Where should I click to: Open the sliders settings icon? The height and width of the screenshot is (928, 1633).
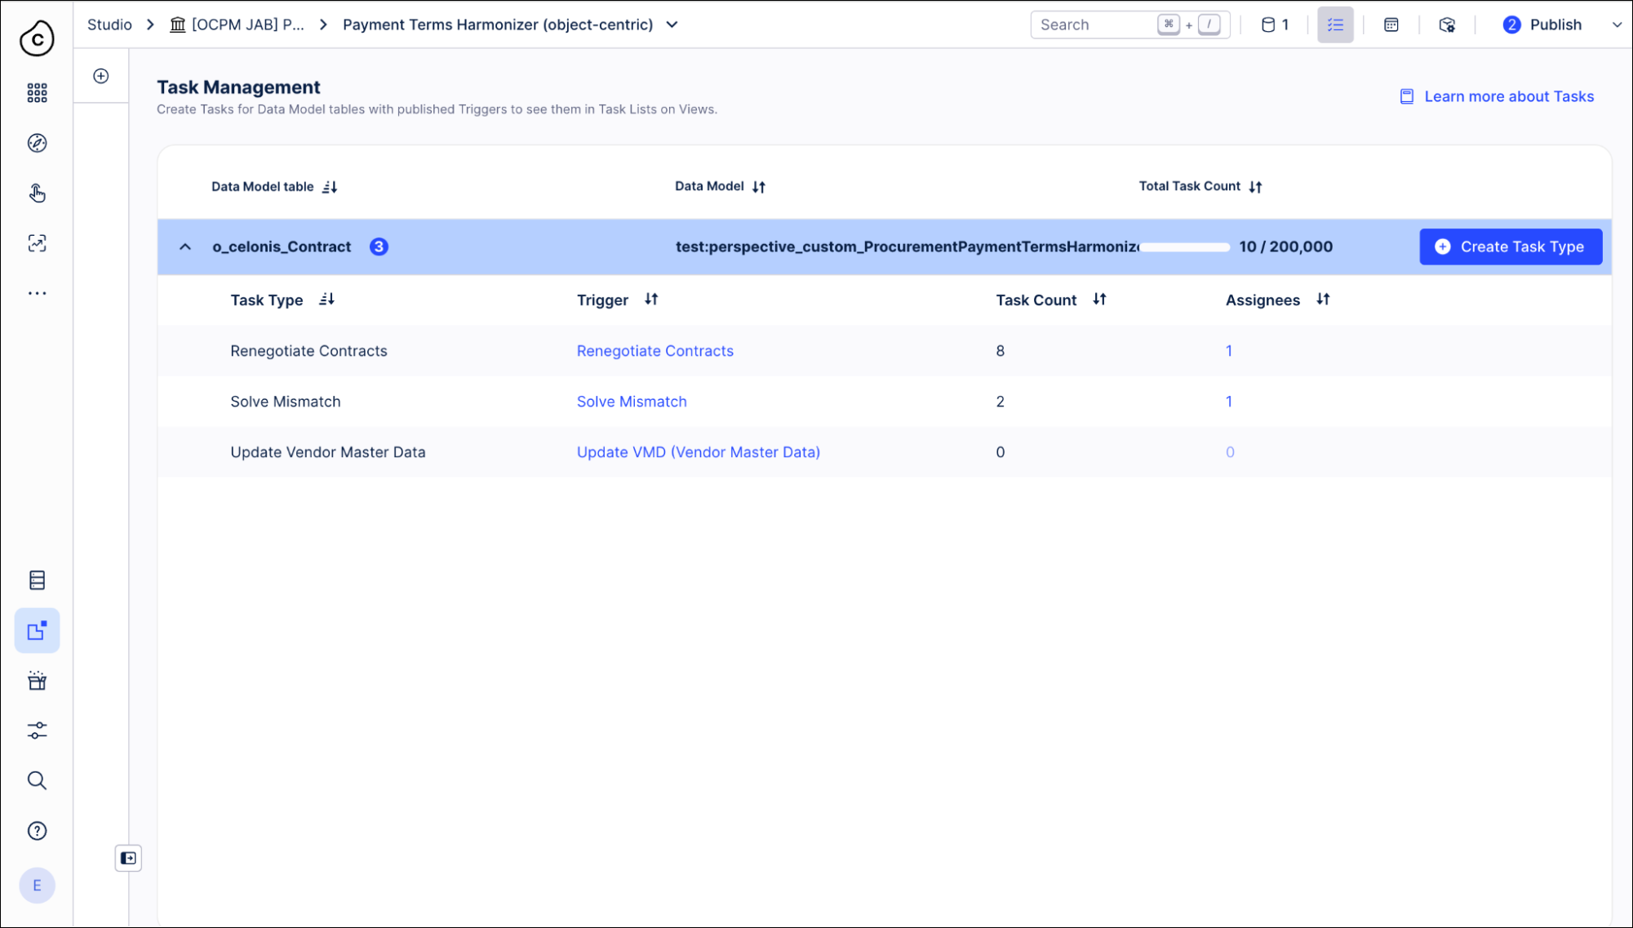[37, 730]
